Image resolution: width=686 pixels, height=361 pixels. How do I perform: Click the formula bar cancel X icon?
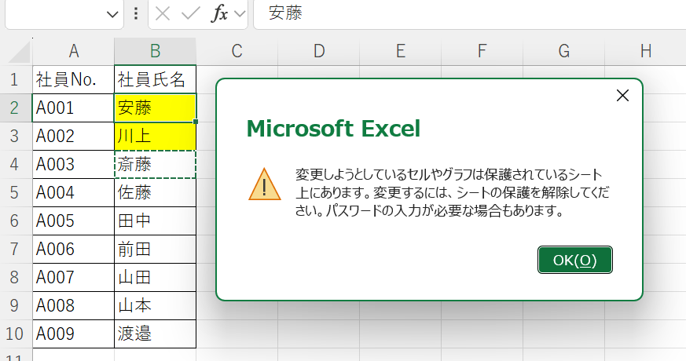163,14
